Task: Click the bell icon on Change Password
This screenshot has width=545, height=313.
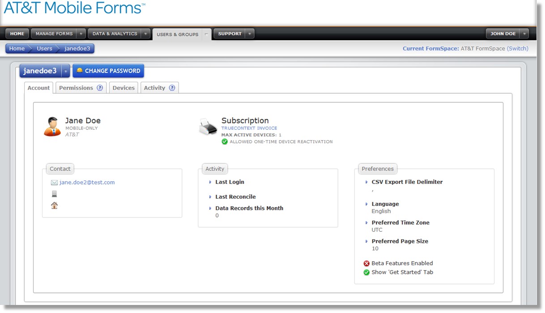Action: [80, 71]
